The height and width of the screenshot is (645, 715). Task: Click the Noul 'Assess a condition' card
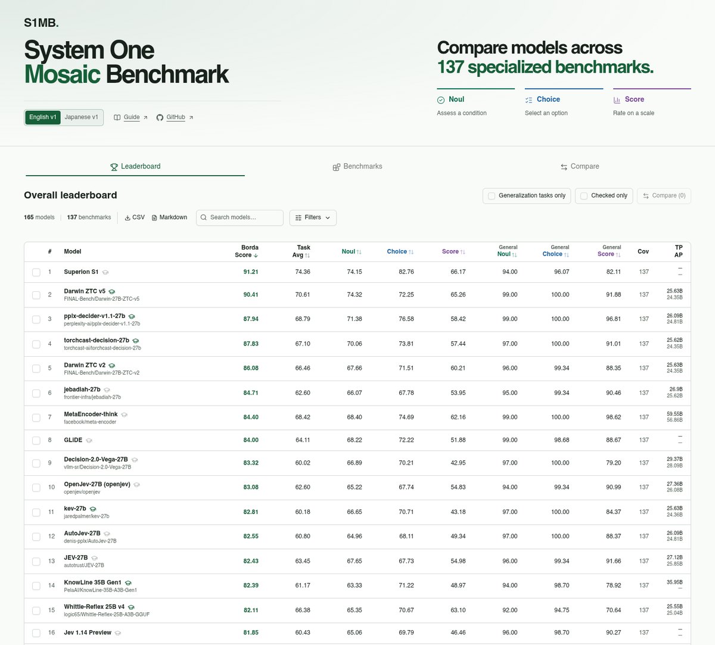(x=475, y=103)
